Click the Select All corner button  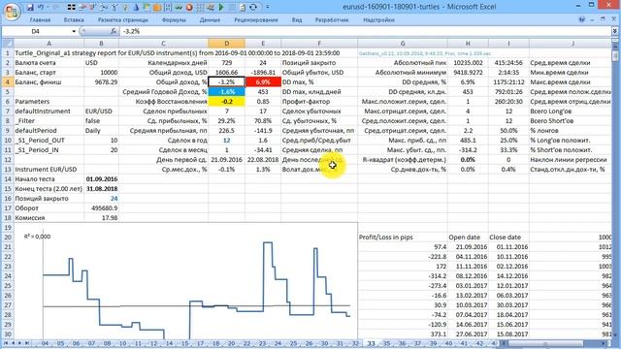(x=8, y=43)
